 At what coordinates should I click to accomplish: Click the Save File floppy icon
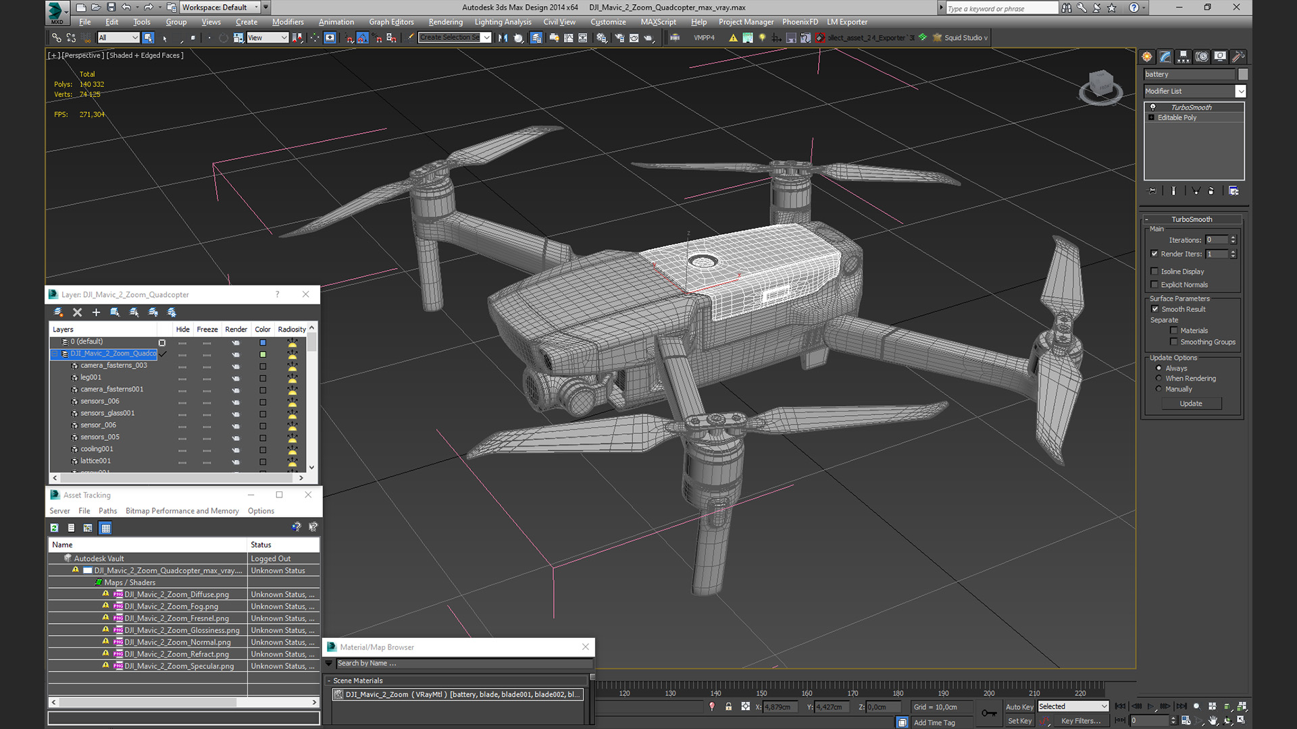(x=111, y=7)
